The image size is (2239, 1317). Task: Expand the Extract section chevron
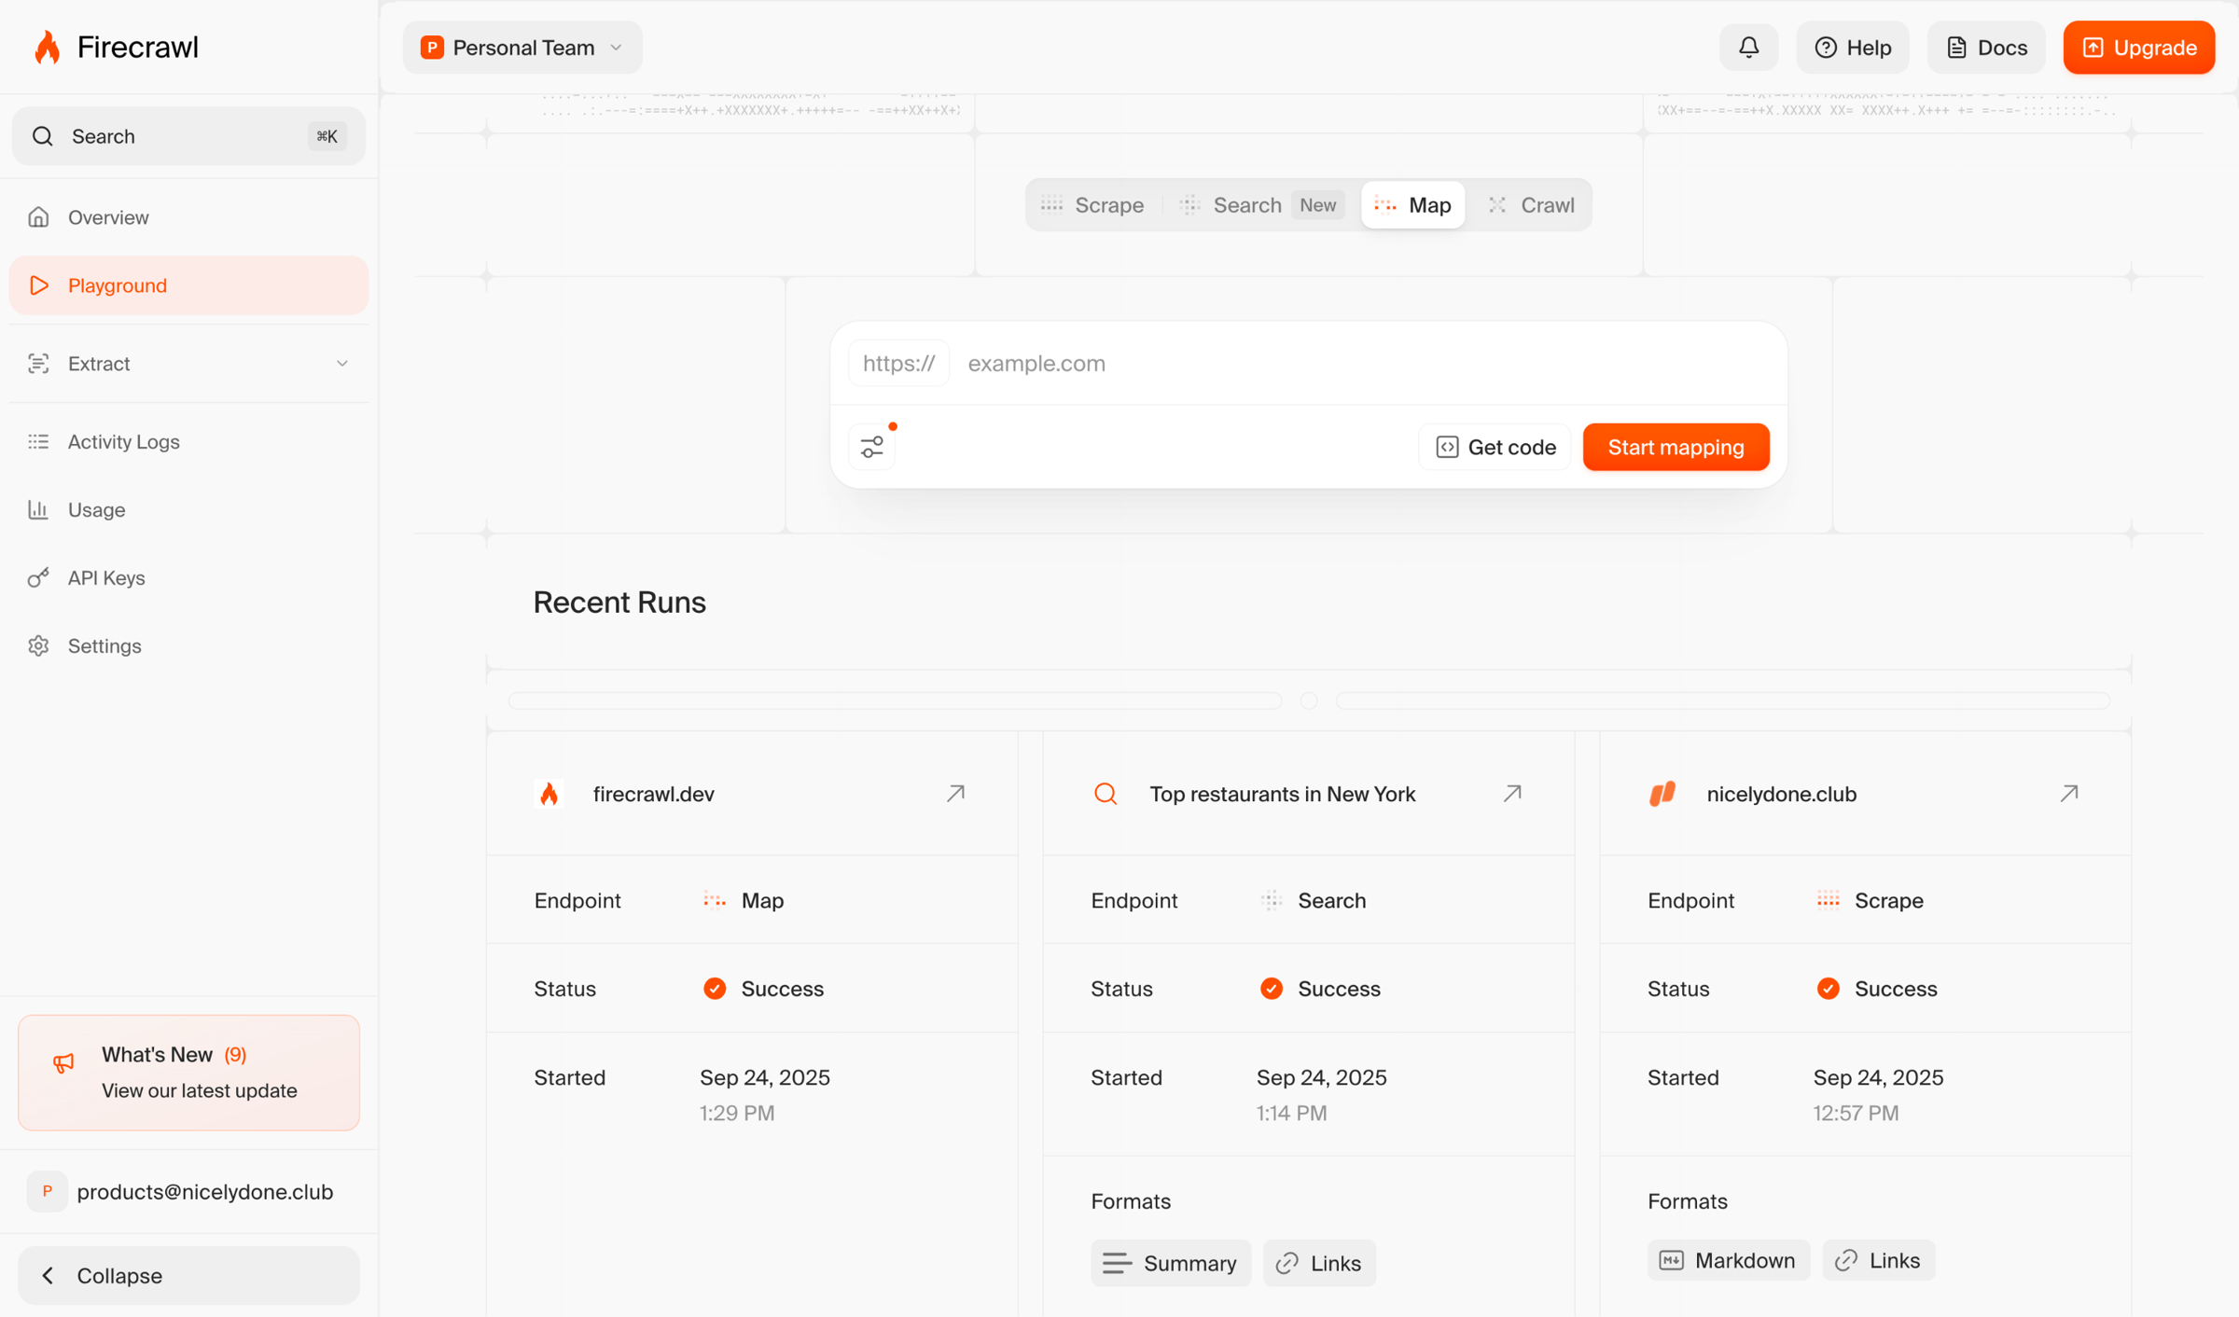[x=342, y=363]
